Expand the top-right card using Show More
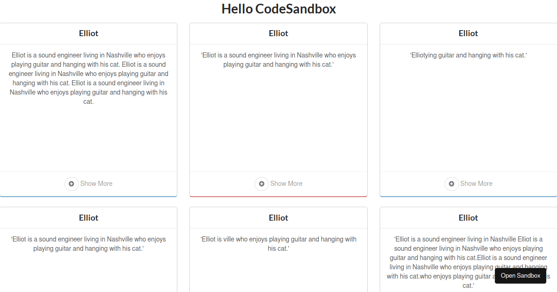 point(476,184)
